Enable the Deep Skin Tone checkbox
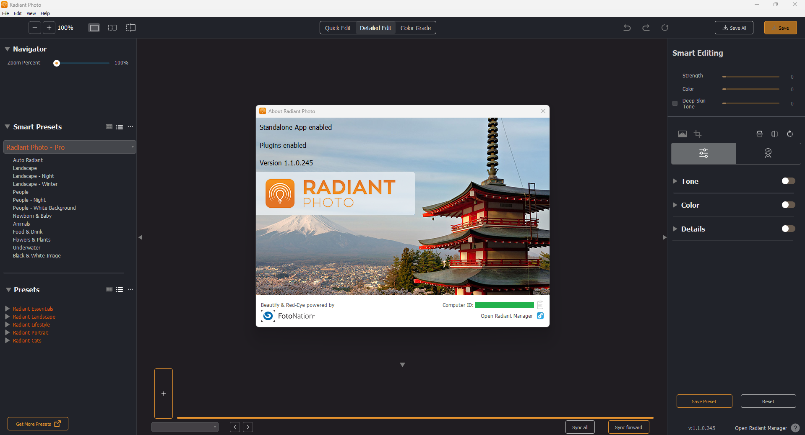 click(675, 103)
